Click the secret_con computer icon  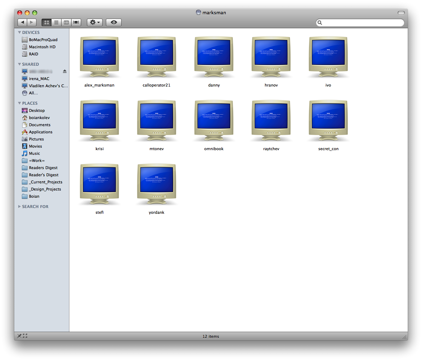328,120
